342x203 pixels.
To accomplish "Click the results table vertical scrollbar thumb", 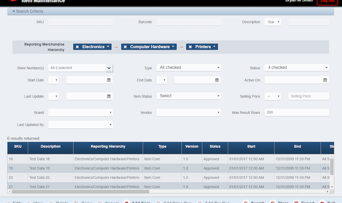I will pos(332,166).
